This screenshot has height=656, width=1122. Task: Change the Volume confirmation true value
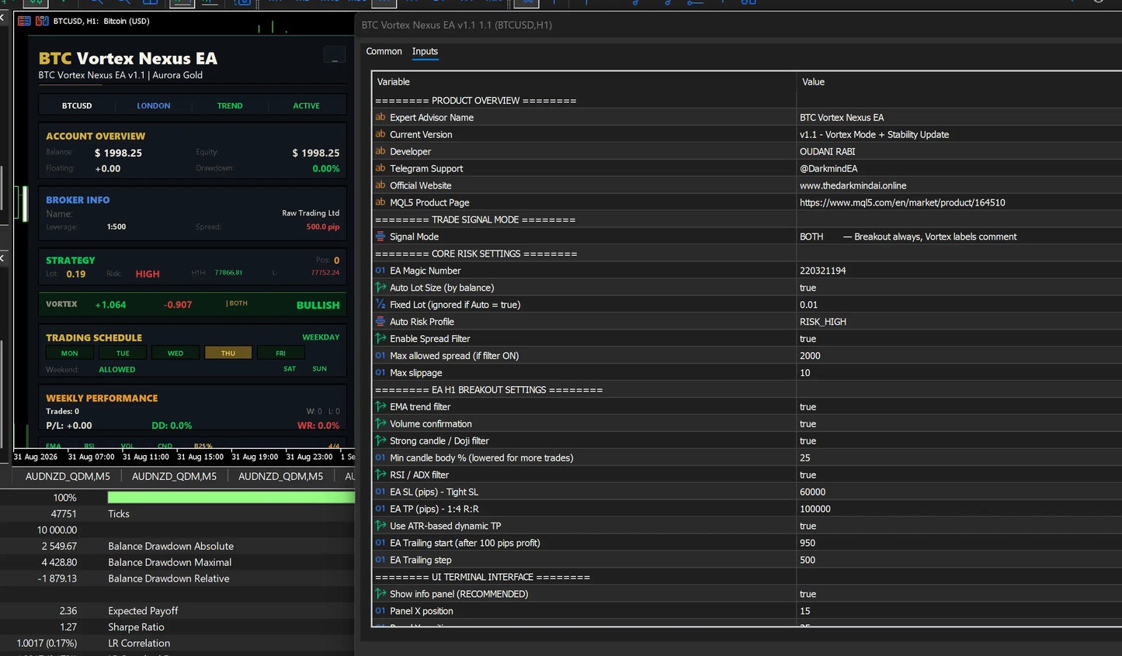(959, 424)
